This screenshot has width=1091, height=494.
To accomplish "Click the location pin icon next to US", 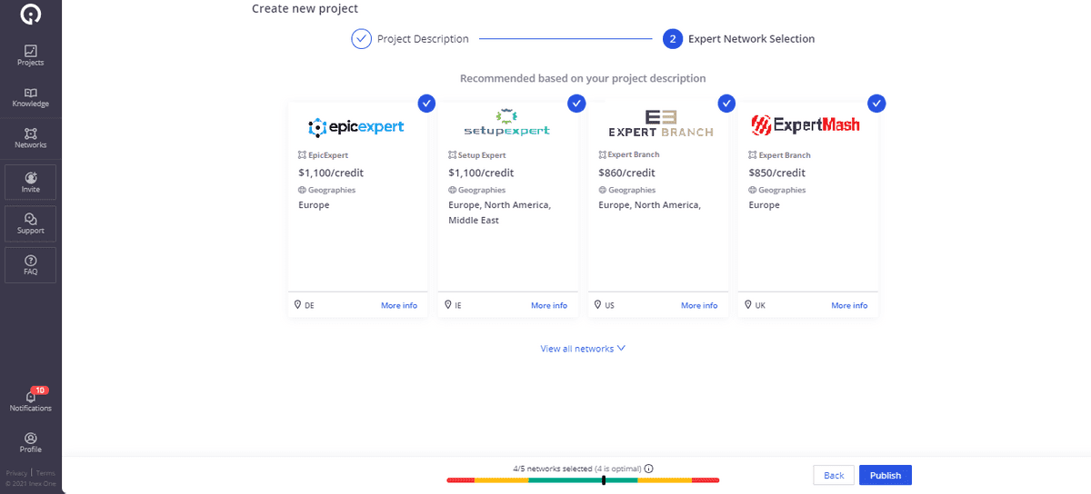I will (597, 305).
